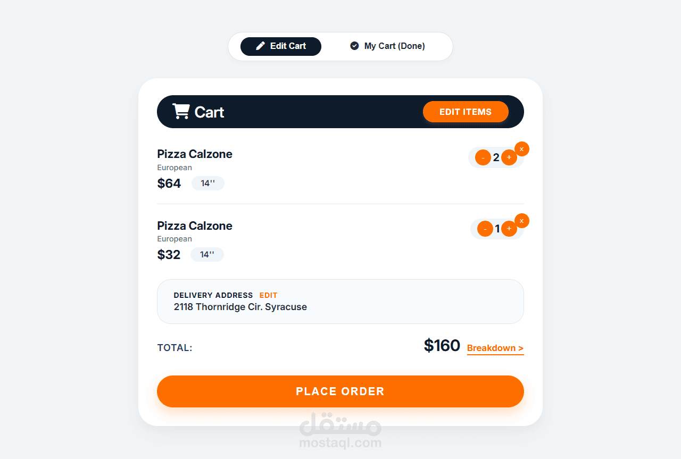681x459 pixels.
Task: Remove the $64 Pizza Calzone with x
Action: coord(521,149)
